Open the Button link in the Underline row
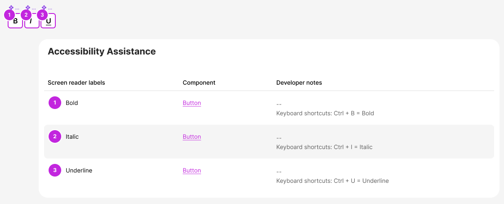 tap(192, 171)
